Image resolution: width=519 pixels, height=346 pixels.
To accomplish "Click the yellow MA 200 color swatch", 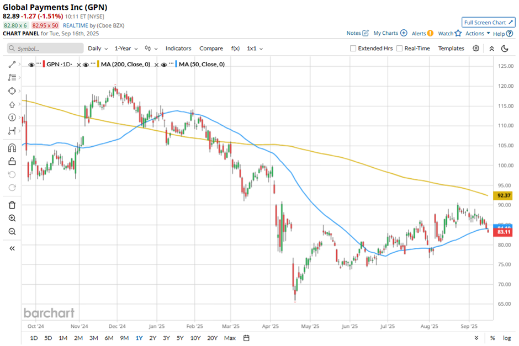I will point(98,64).
